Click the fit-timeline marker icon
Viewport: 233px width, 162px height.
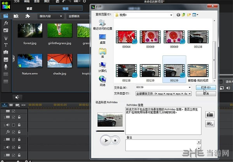23,105
